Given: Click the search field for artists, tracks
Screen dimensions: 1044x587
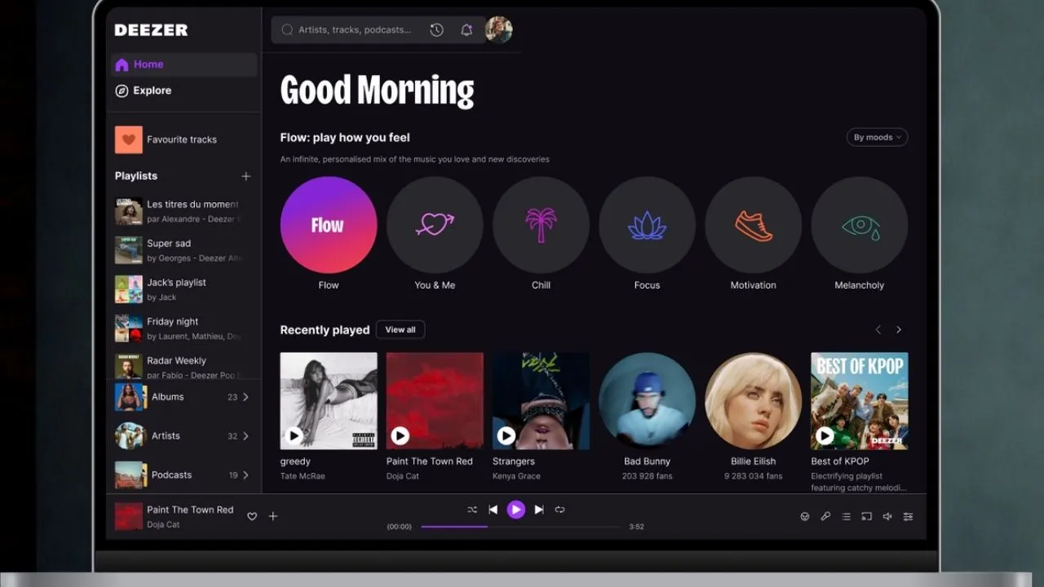Looking at the screenshot, I should click(354, 30).
